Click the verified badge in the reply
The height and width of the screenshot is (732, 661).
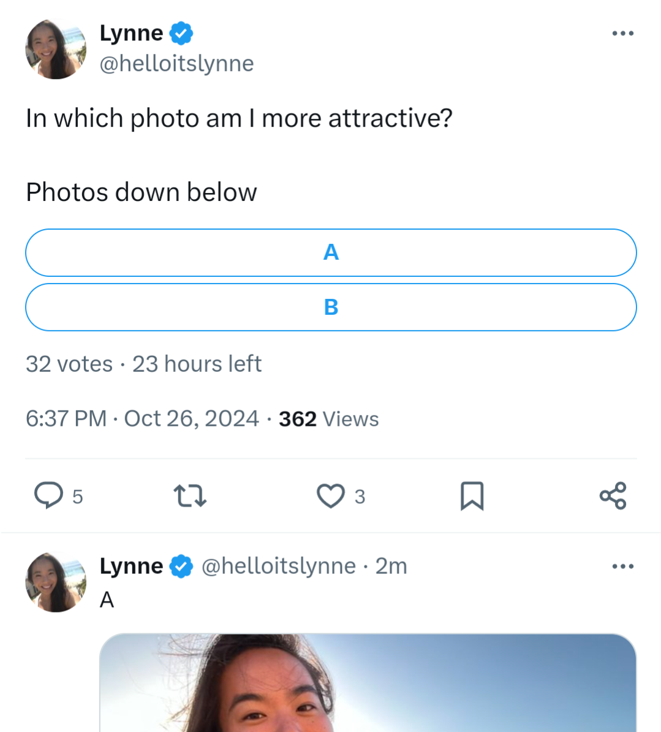point(181,566)
